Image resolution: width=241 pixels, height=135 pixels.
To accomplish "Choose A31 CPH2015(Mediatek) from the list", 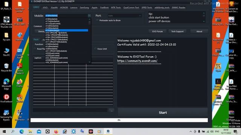I will tap(67, 51).
